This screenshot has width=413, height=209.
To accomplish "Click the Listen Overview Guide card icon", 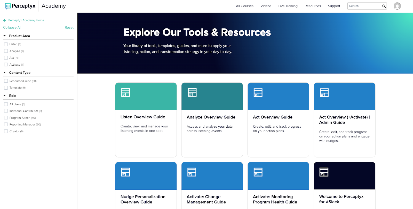I will [126, 92].
